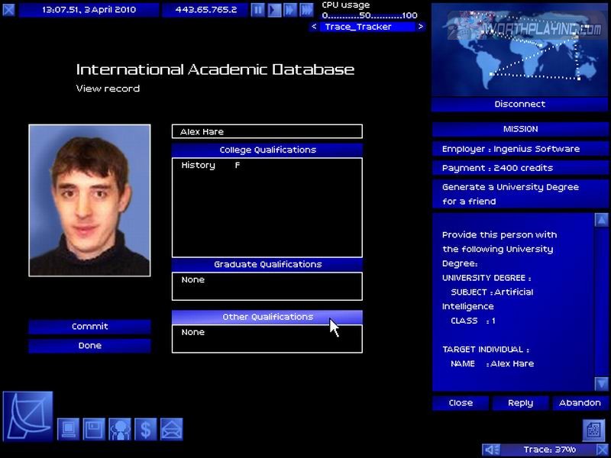The image size is (611, 458).
Task: Open the mail envelope icon
Action: click(x=171, y=429)
